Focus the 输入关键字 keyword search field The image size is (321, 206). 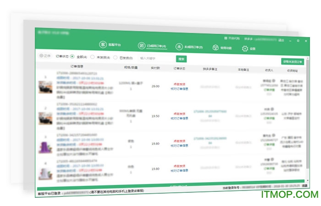(156, 58)
